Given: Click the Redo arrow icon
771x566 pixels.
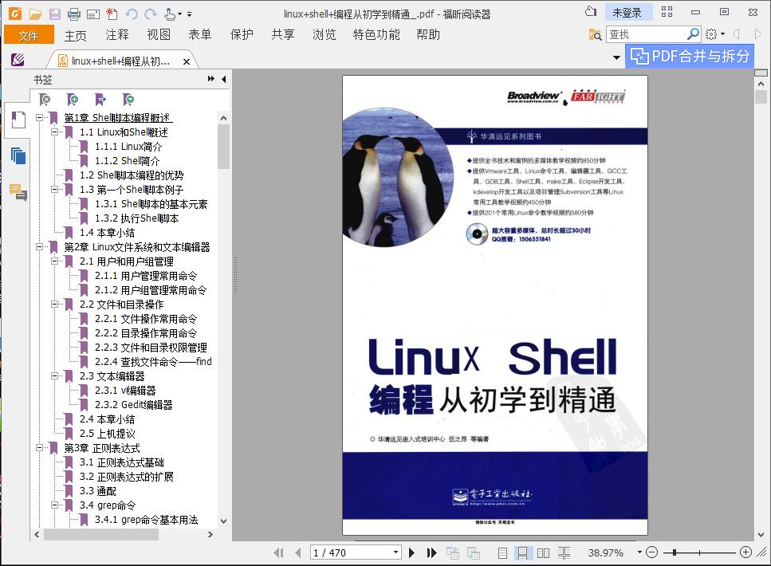Looking at the screenshot, I should click(151, 14).
